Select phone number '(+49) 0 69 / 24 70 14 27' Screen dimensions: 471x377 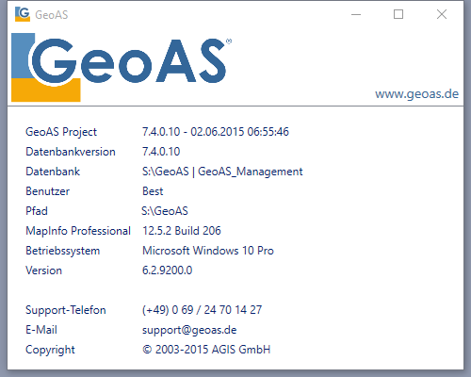pyautogui.click(x=202, y=310)
